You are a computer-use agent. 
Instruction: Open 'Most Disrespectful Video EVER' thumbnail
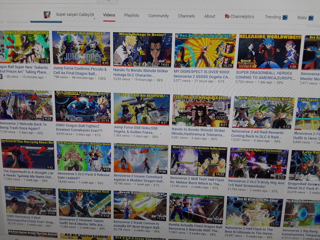coord(205,51)
